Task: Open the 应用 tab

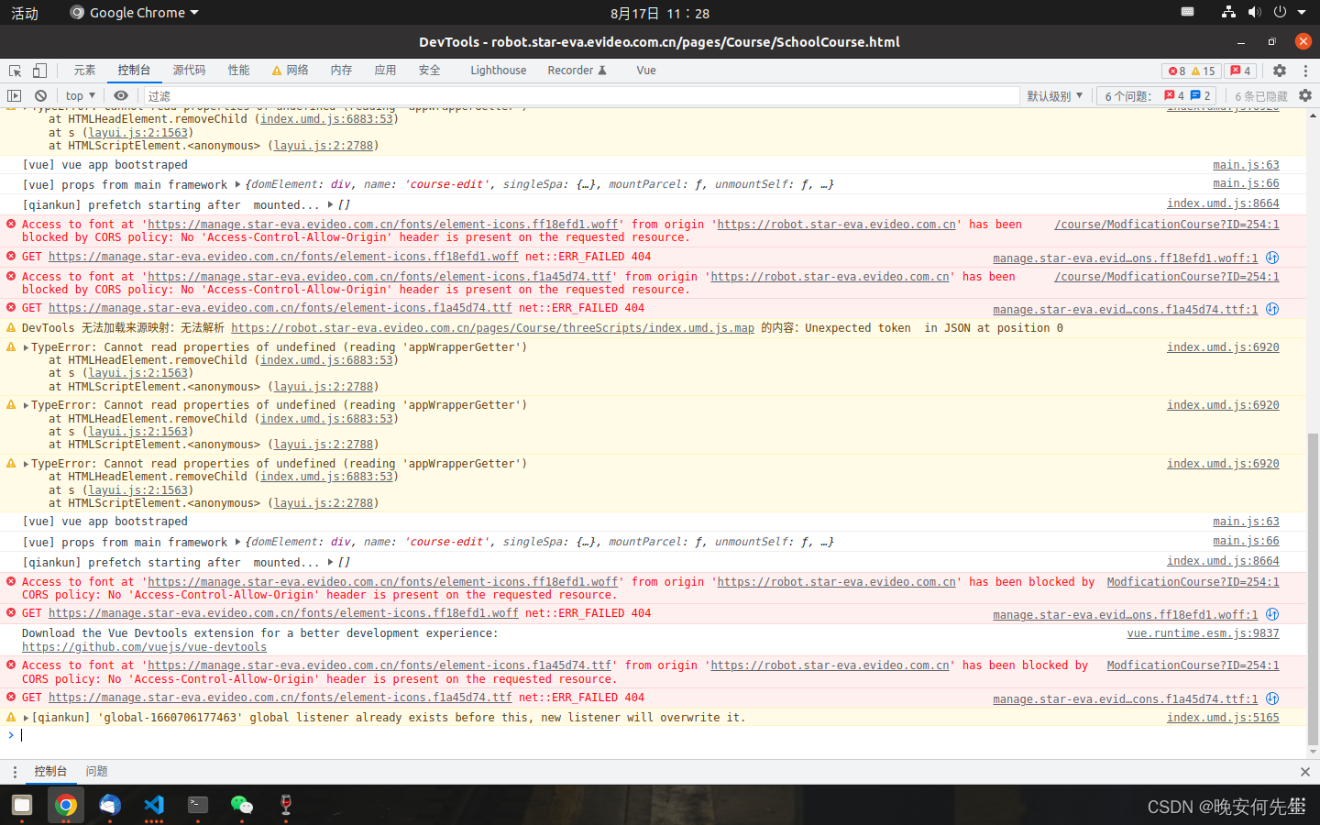Action: pyautogui.click(x=385, y=71)
